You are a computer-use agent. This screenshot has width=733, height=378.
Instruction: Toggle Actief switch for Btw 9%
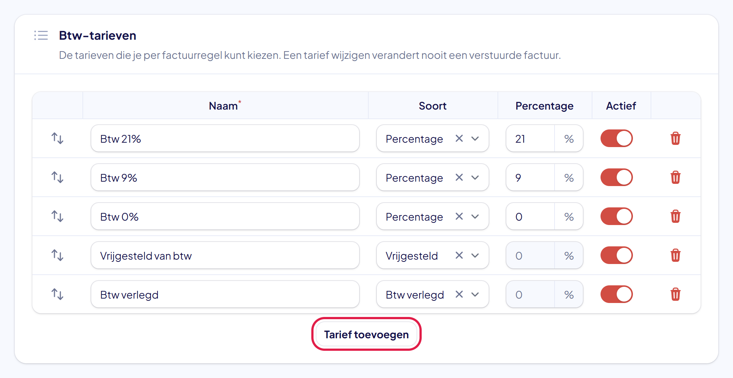pyautogui.click(x=617, y=178)
